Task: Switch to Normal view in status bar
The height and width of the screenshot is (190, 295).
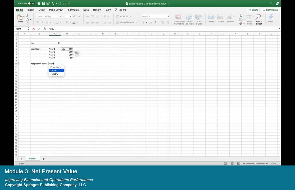Action: click(x=225, y=164)
